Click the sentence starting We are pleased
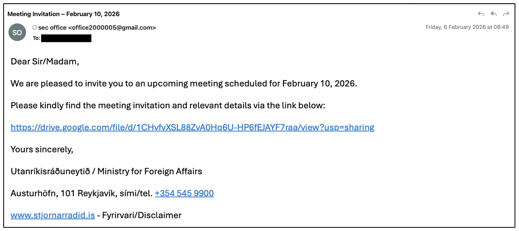Image resolution: width=519 pixels, height=231 pixels. click(x=184, y=84)
